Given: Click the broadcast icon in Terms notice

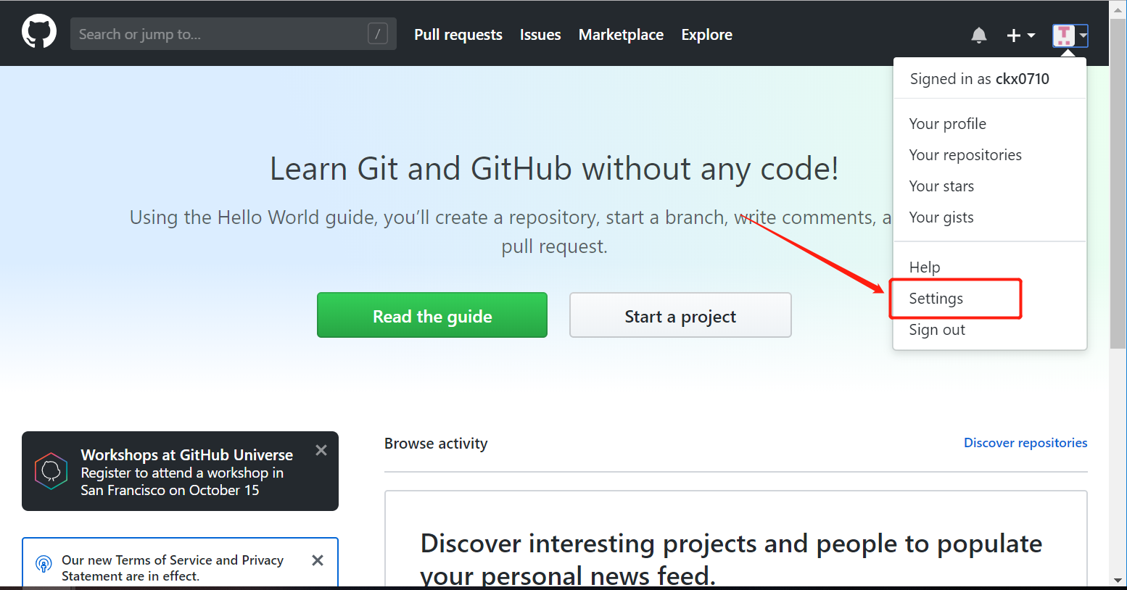Looking at the screenshot, I should point(44,564).
